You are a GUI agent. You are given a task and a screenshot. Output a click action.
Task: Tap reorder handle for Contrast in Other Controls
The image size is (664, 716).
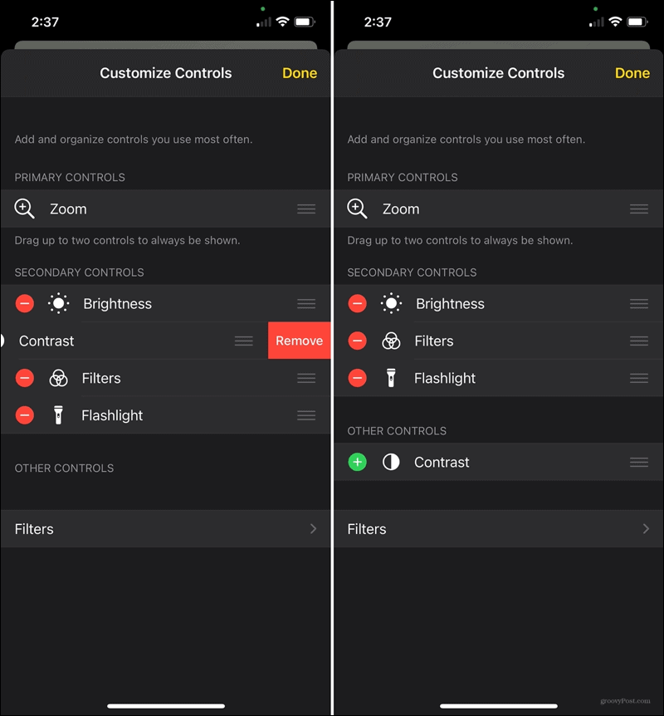click(x=639, y=462)
